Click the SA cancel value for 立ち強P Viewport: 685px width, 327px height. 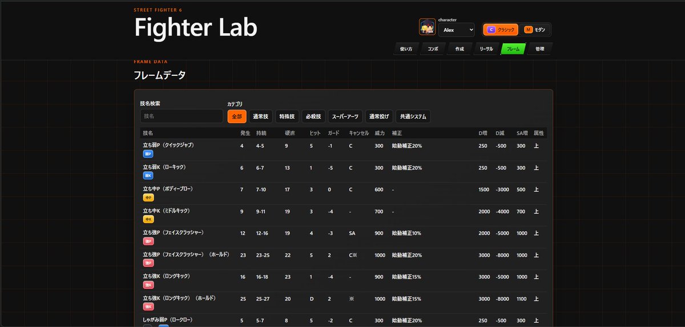(x=352, y=233)
